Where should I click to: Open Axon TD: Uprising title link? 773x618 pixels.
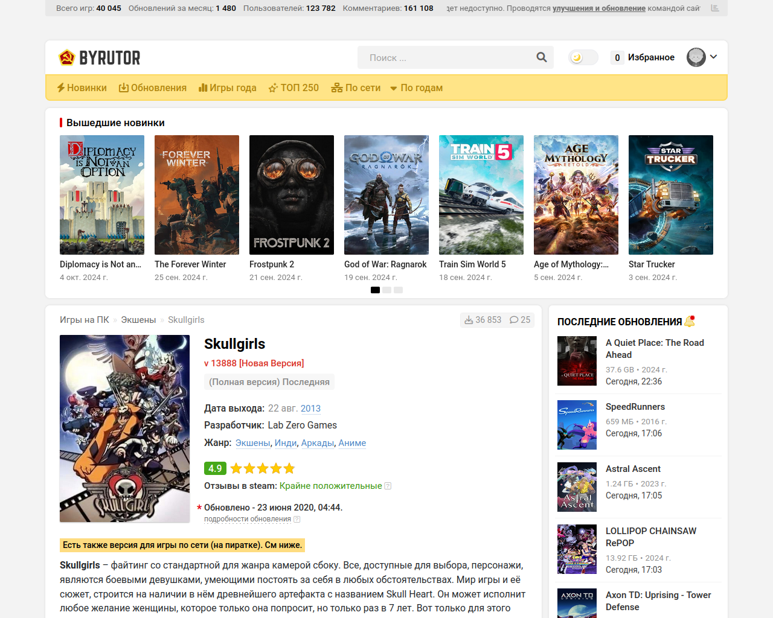point(658,601)
